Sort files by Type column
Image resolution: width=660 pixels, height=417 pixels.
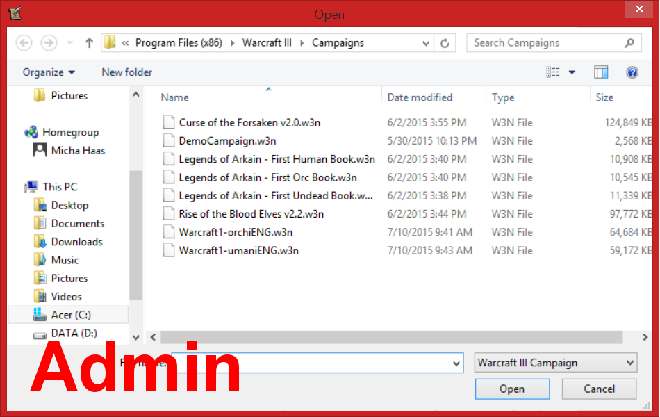click(503, 98)
